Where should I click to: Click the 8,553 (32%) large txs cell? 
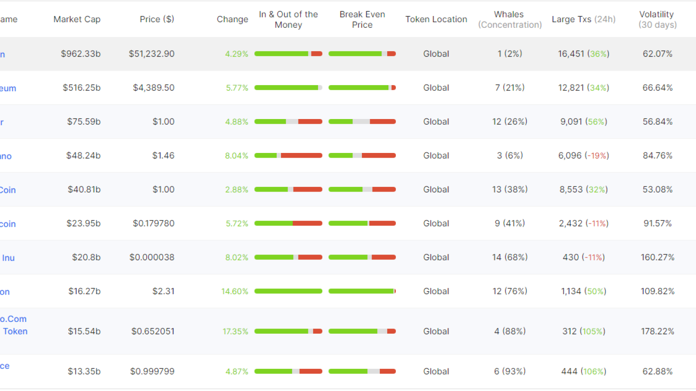tap(584, 189)
